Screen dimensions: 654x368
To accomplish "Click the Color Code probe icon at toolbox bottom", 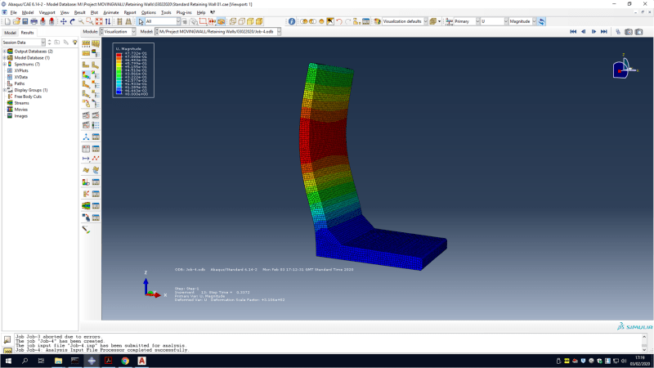I will [86, 230].
